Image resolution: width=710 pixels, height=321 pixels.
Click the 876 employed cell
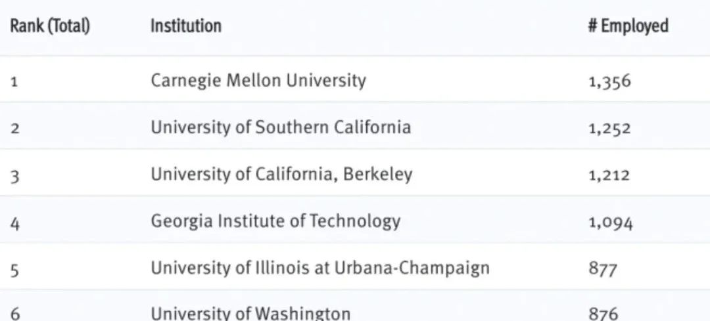(603, 314)
